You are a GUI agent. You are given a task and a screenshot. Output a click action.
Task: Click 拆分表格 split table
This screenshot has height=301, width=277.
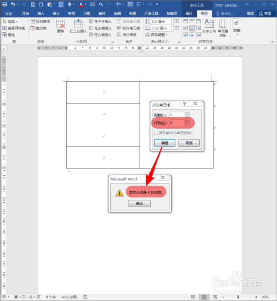point(127,35)
